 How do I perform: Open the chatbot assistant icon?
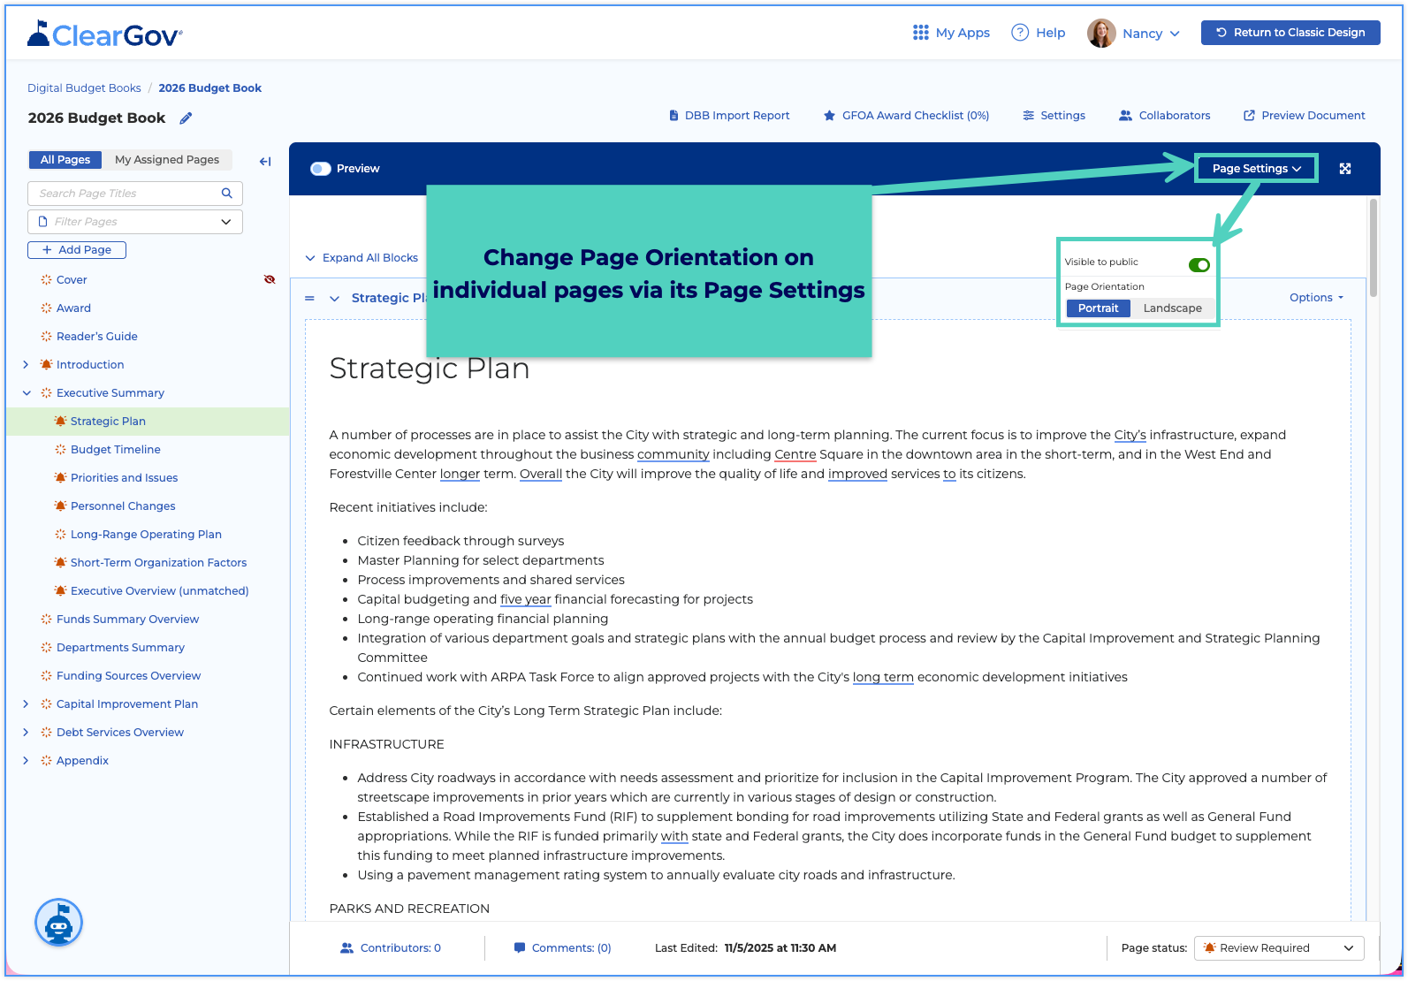pyautogui.click(x=58, y=923)
